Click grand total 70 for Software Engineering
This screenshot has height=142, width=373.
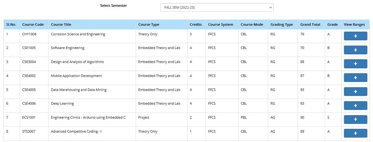click(302, 48)
